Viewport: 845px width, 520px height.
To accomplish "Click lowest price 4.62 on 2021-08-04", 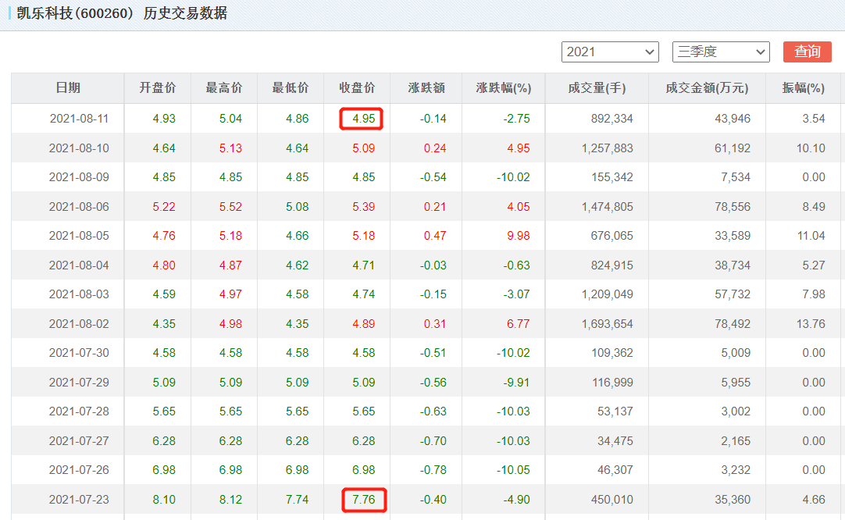I will pos(297,265).
